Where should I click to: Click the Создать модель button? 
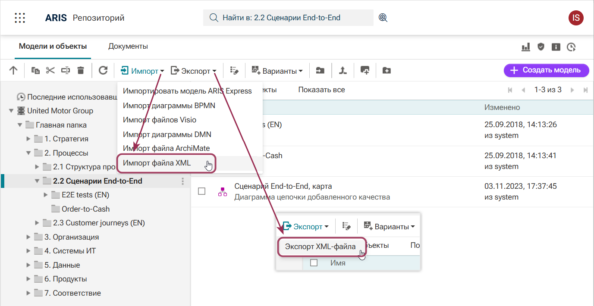547,70
